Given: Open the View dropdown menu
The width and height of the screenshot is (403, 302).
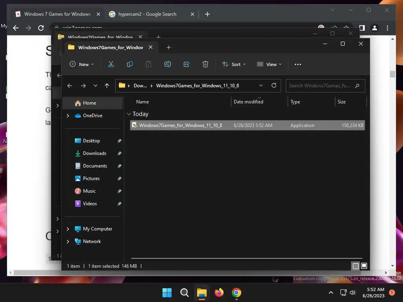Looking at the screenshot, I should click(269, 64).
